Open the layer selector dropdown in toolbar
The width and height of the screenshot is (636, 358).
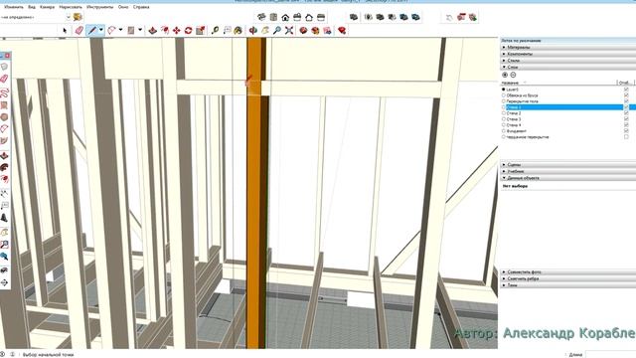pos(69,17)
